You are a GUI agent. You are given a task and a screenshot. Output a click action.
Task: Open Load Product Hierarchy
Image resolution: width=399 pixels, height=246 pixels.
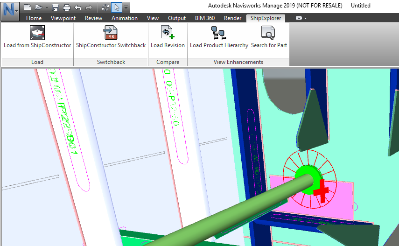pyautogui.click(x=219, y=37)
